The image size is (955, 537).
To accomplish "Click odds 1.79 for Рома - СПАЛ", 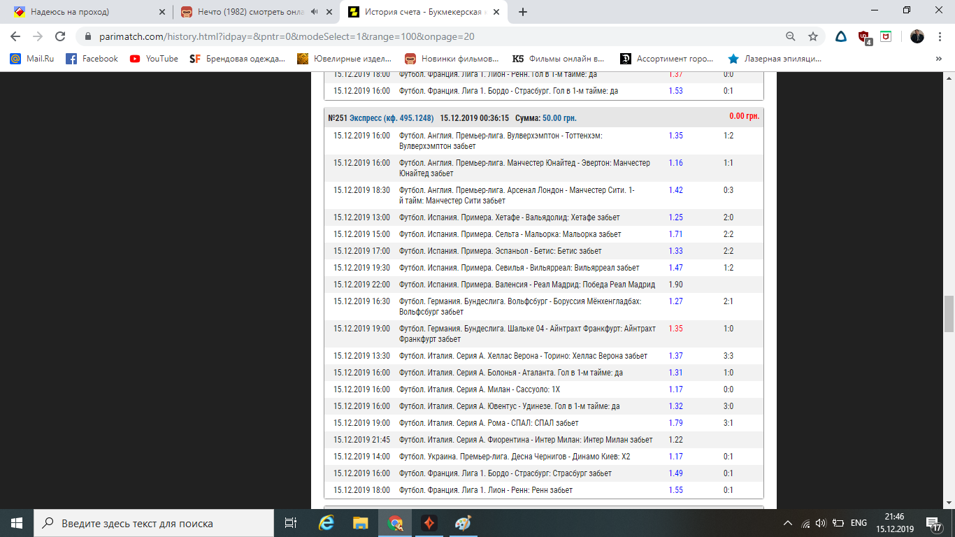I will 675,423.
